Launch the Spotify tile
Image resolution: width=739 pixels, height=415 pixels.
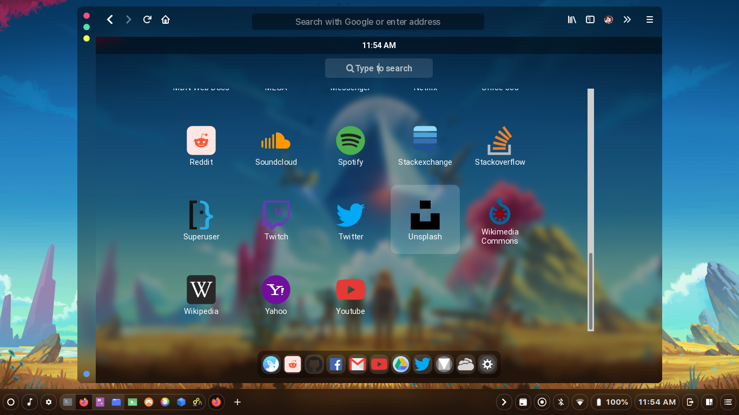tap(351, 140)
